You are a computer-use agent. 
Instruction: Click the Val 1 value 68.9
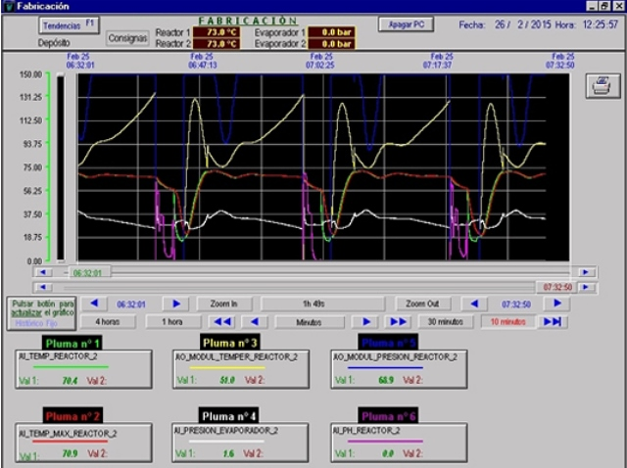(385, 380)
